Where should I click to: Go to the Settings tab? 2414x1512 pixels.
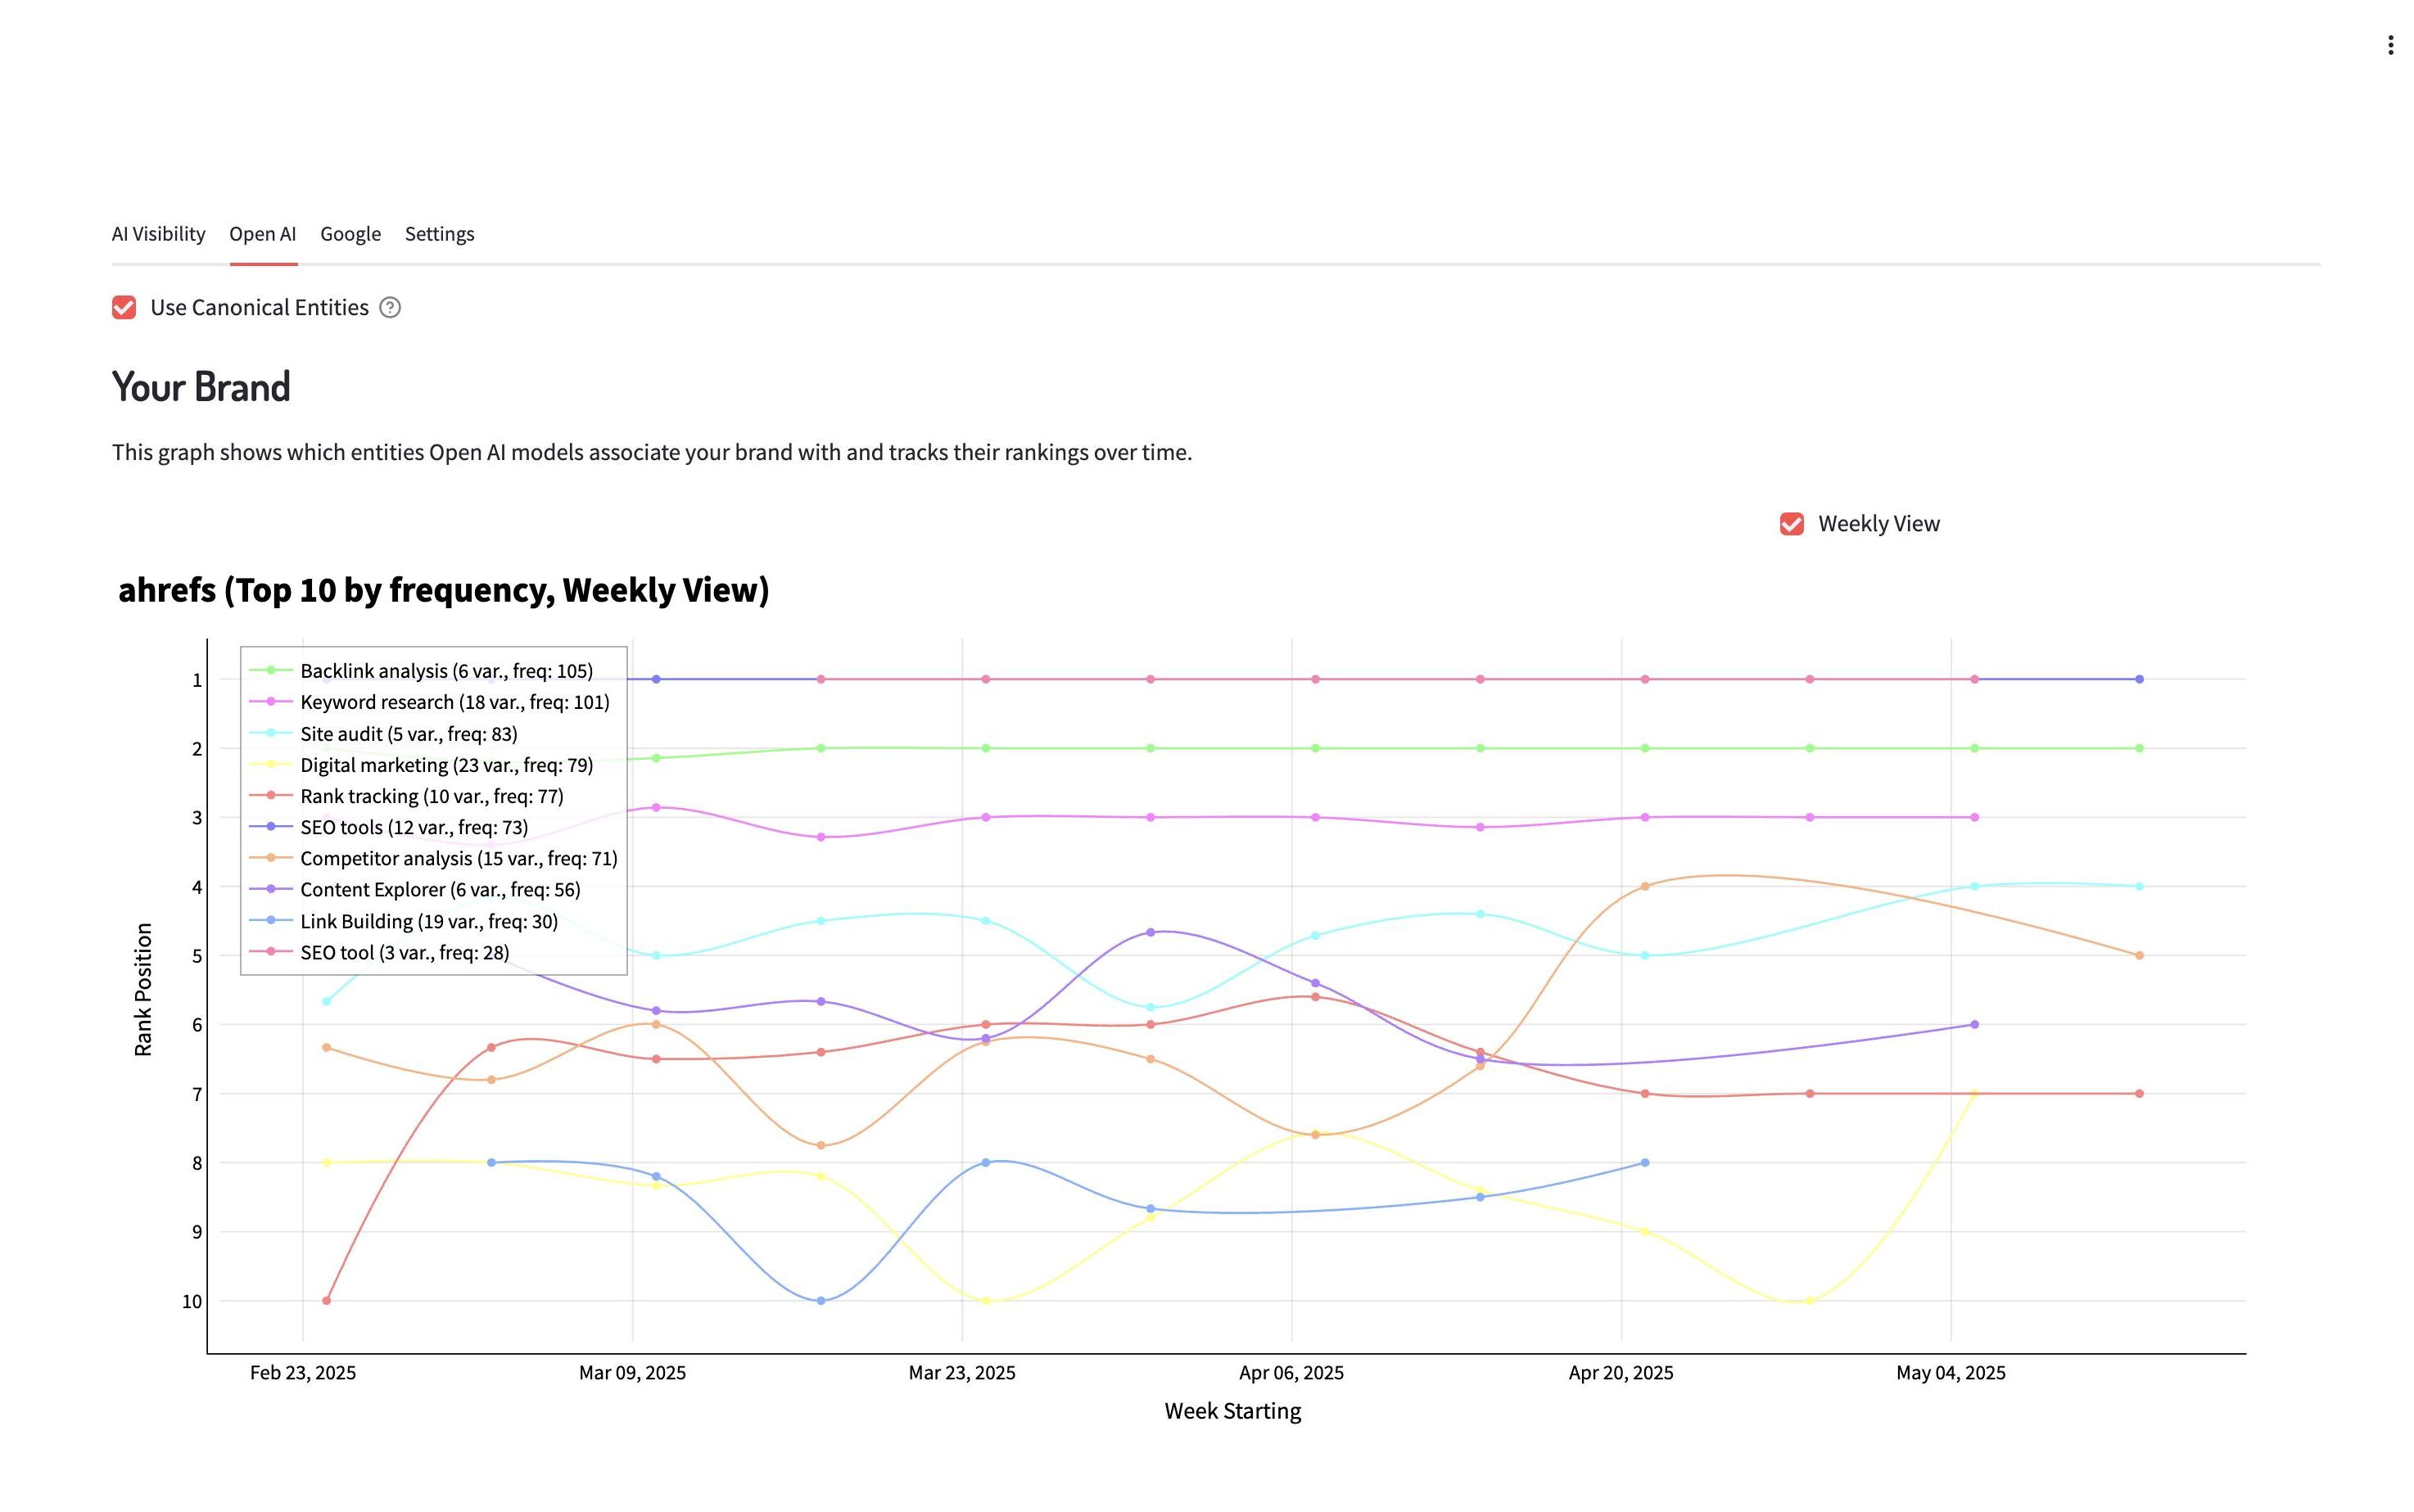439,234
